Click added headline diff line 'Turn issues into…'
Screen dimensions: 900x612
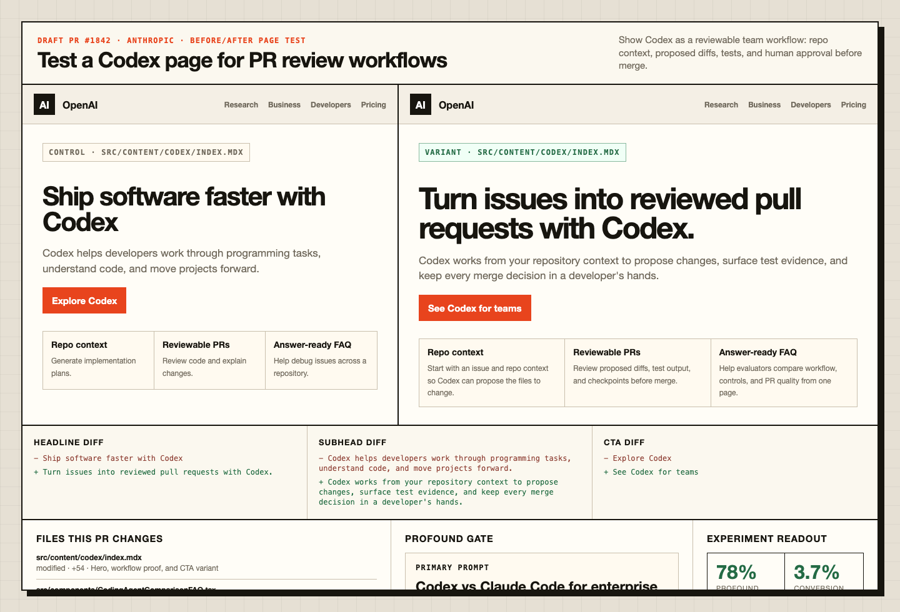(x=153, y=472)
